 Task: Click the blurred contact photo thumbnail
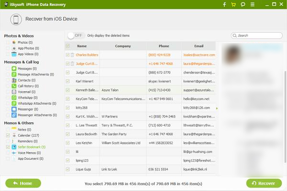pos(232,54)
